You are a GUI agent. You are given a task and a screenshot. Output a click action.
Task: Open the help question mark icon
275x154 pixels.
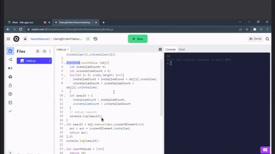[x=10, y=153]
